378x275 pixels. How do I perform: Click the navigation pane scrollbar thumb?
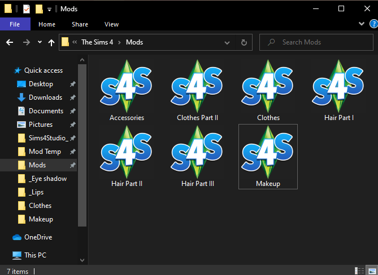[82, 145]
